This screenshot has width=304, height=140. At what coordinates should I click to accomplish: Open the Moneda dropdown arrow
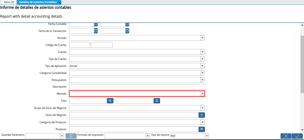202,94
